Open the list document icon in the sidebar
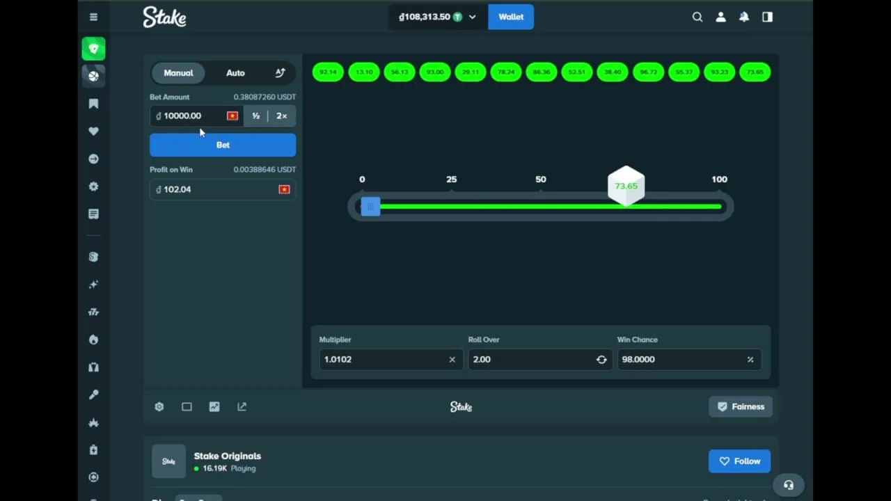 click(x=93, y=214)
